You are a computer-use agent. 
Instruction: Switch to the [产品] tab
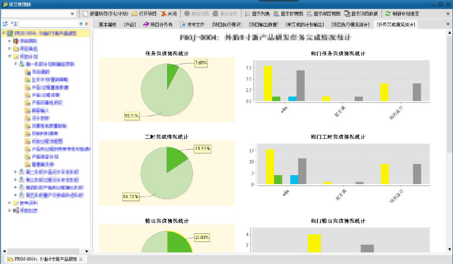[x=130, y=25]
